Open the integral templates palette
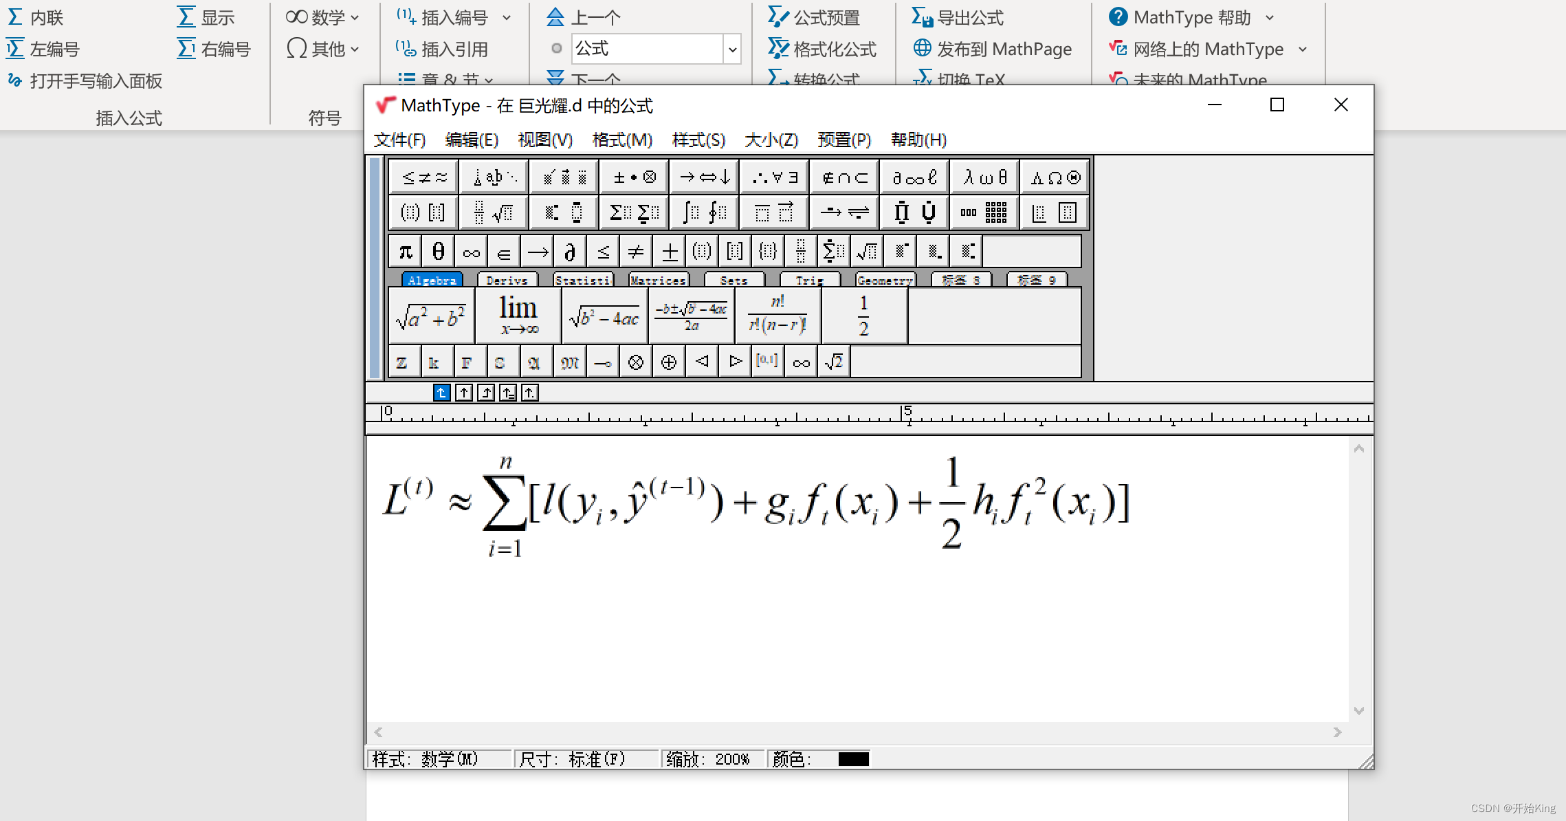1566x821 pixels. click(x=704, y=212)
